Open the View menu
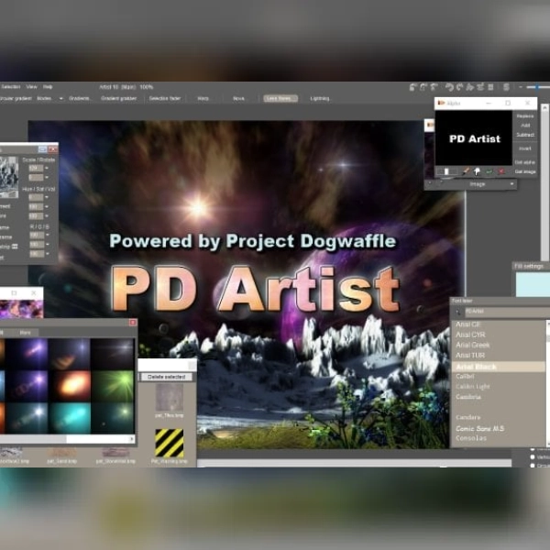 pos(32,86)
